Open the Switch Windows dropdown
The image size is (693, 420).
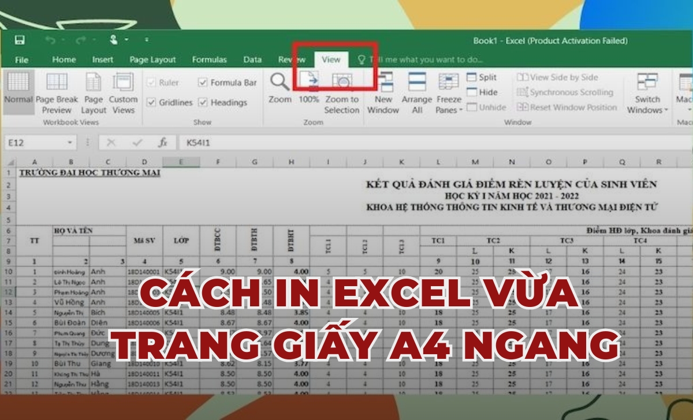point(647,93)
